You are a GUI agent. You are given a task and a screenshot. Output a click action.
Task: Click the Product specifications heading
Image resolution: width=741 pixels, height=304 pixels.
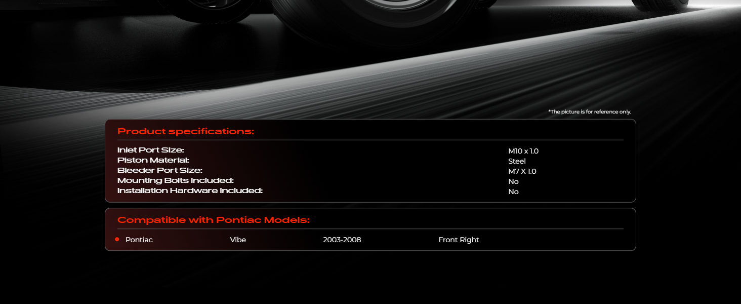(185, 132)
